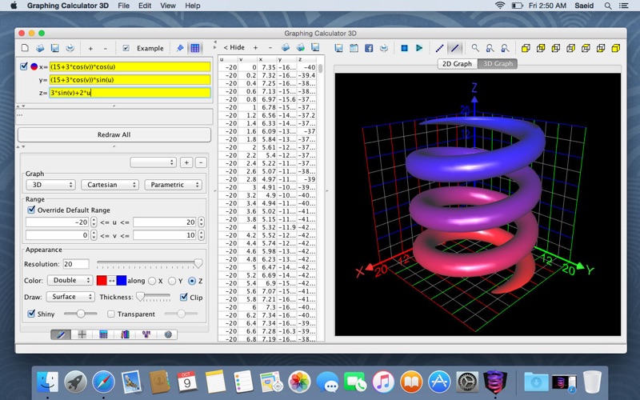Click the + button beside preset dropdown
Screen dimensions: 640x400
point(186,162)
